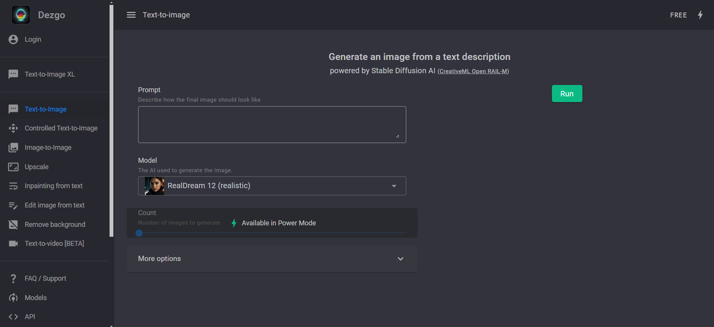This screenshot has height=327, width=714.
Task: Click the green Run button
Action: (x=567, y=94)
